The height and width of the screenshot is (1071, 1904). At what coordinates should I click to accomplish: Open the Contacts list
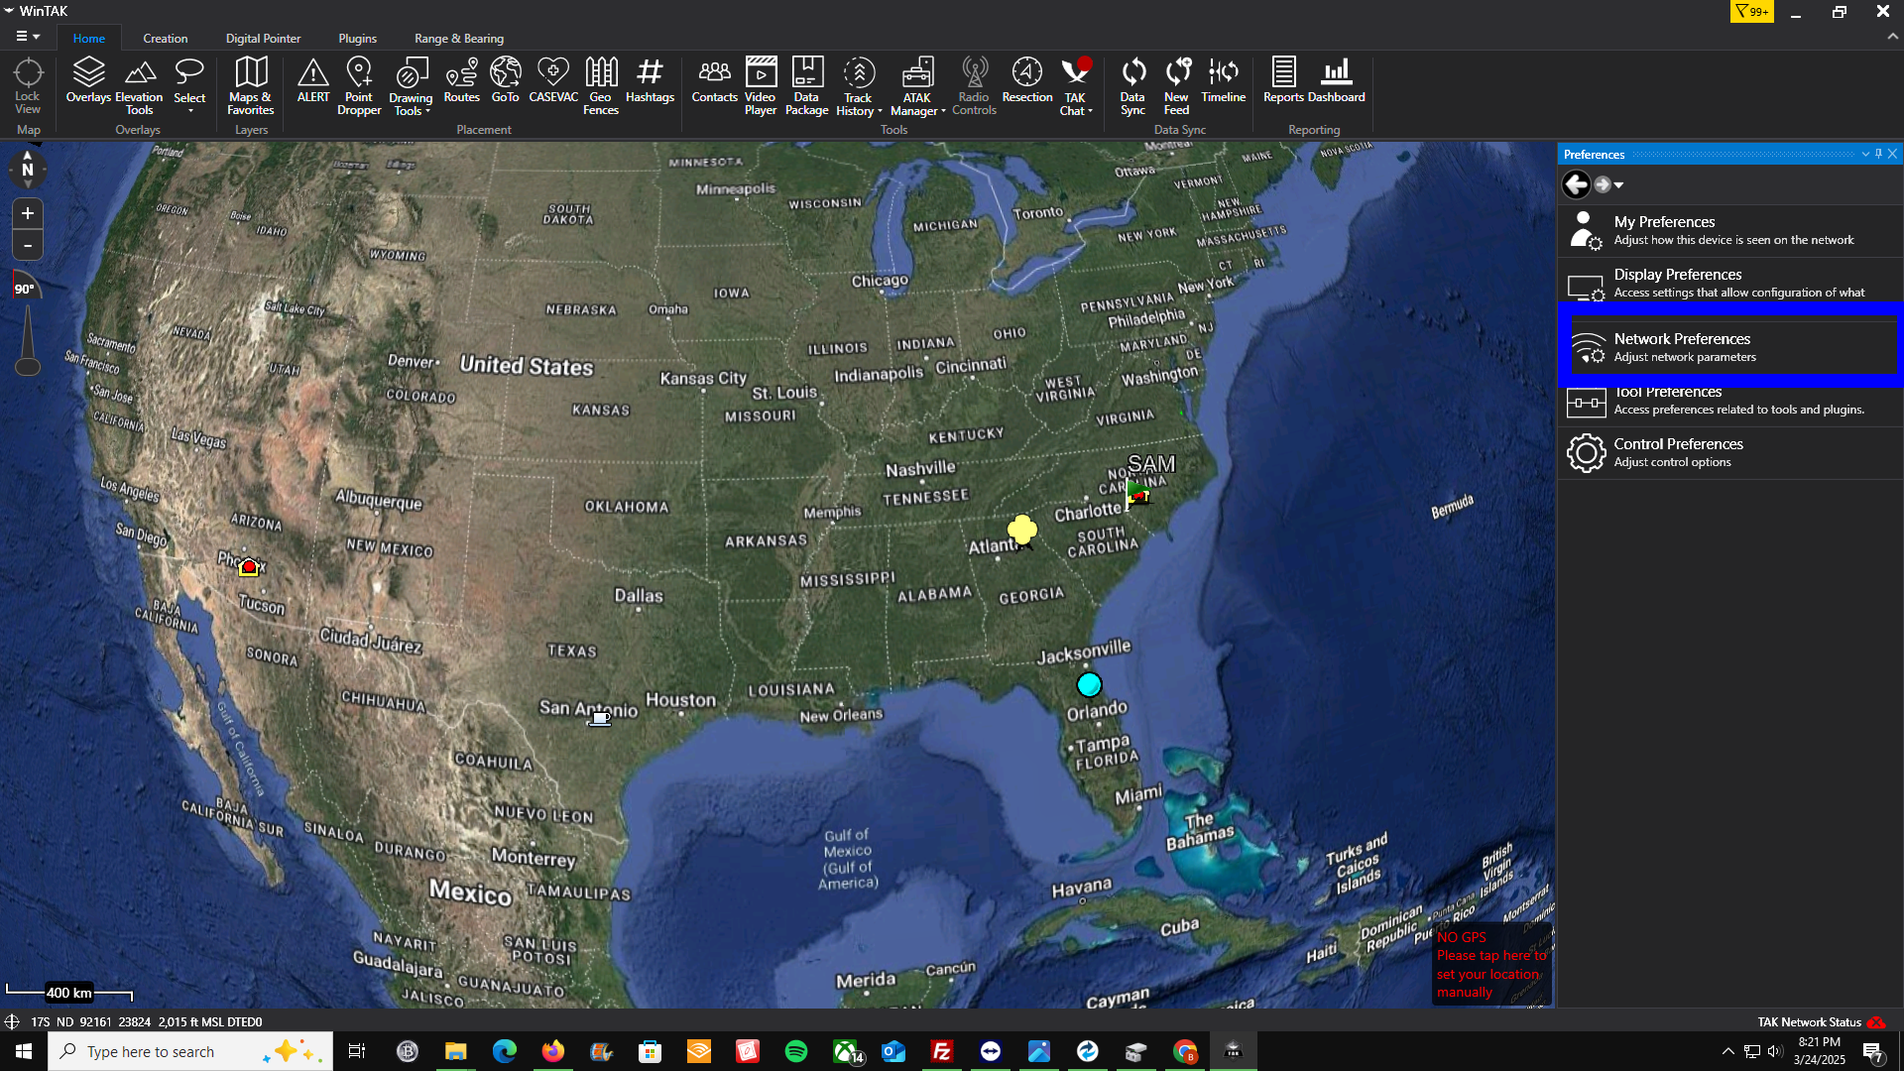pos(714,80)
